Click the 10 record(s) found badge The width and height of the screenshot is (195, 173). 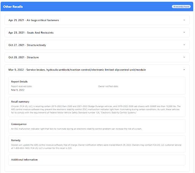click(181, 6)
